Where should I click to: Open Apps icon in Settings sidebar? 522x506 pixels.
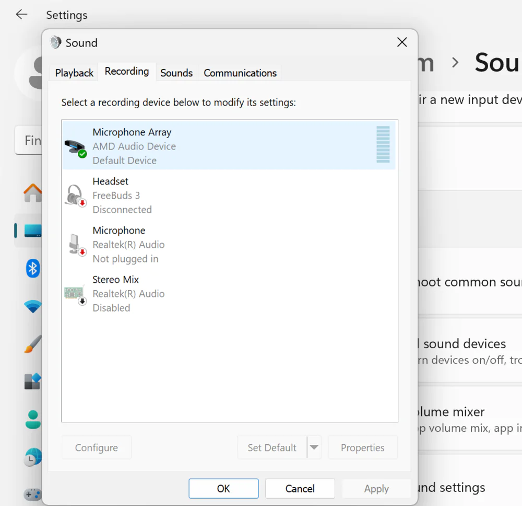[x=32, y=382]
